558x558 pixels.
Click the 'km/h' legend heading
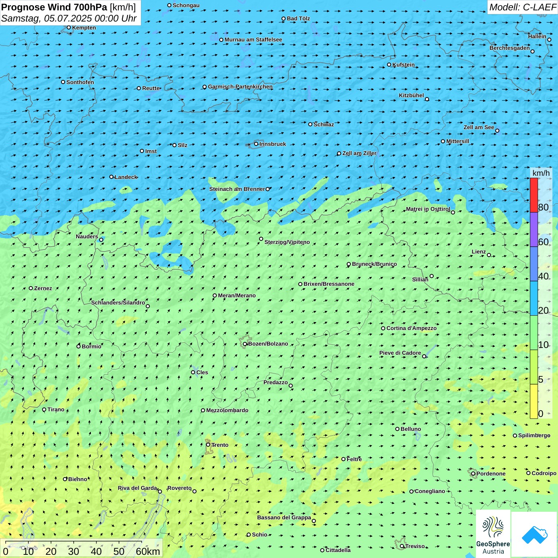pyautogui.click(x=541, y=173)
